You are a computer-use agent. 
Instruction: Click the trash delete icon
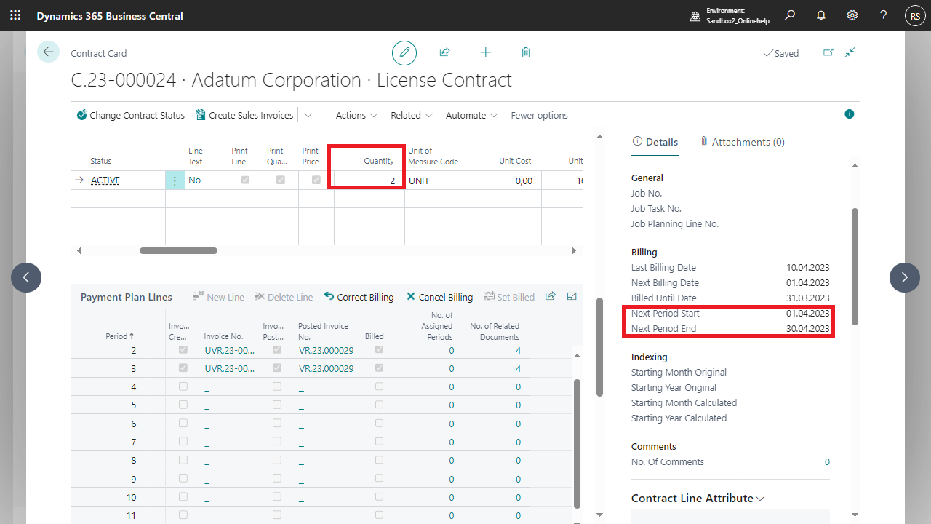point(526,53)
